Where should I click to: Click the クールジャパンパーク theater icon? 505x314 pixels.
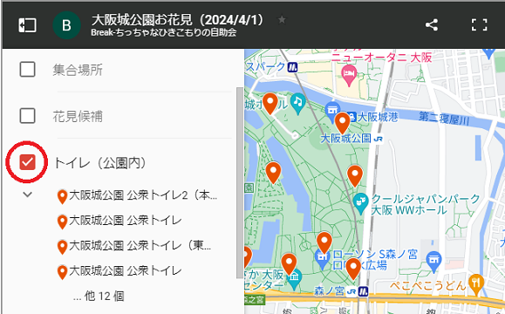tap(361, 202)
